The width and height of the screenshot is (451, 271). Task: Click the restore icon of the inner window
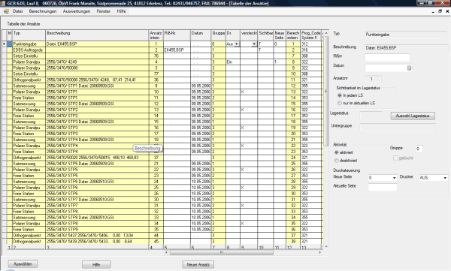[440, 11]
